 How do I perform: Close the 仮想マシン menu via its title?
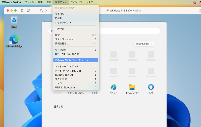tap(61, 2)
